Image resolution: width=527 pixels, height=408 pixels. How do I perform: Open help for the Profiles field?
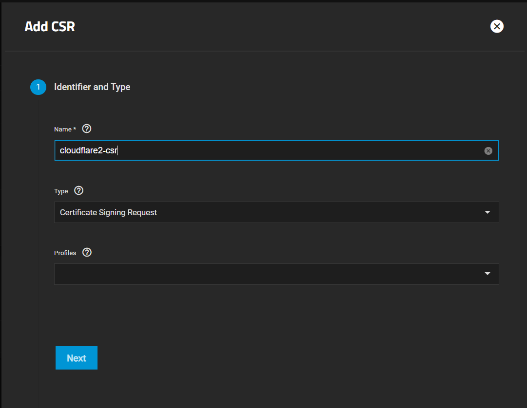click(x=87, y=252)
